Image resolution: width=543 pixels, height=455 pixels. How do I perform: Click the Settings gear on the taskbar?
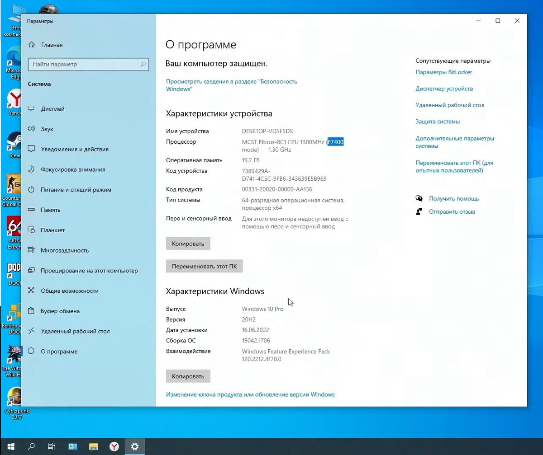[135, 446]
